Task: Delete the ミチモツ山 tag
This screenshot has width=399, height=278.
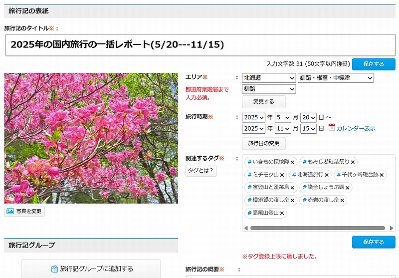Action: pyautogui.click(x=282, y=175)
